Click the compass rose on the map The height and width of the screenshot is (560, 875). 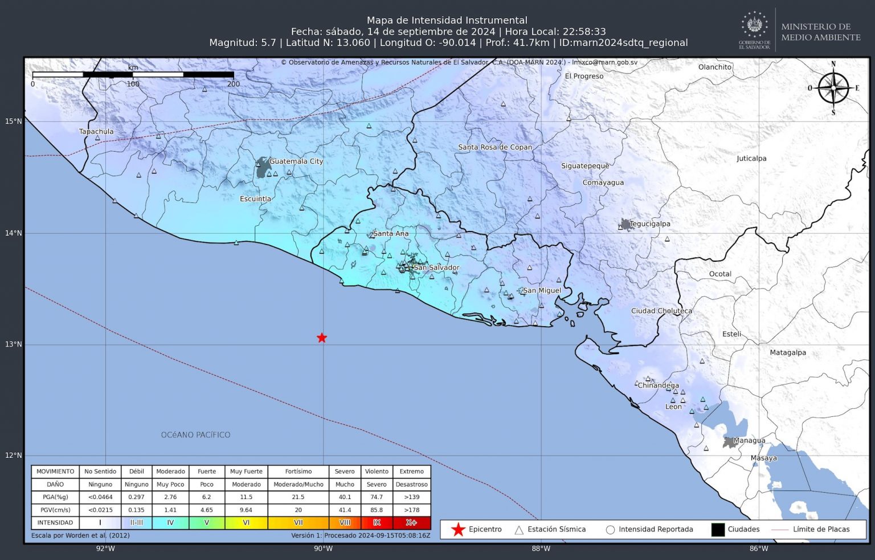point(833,88)
